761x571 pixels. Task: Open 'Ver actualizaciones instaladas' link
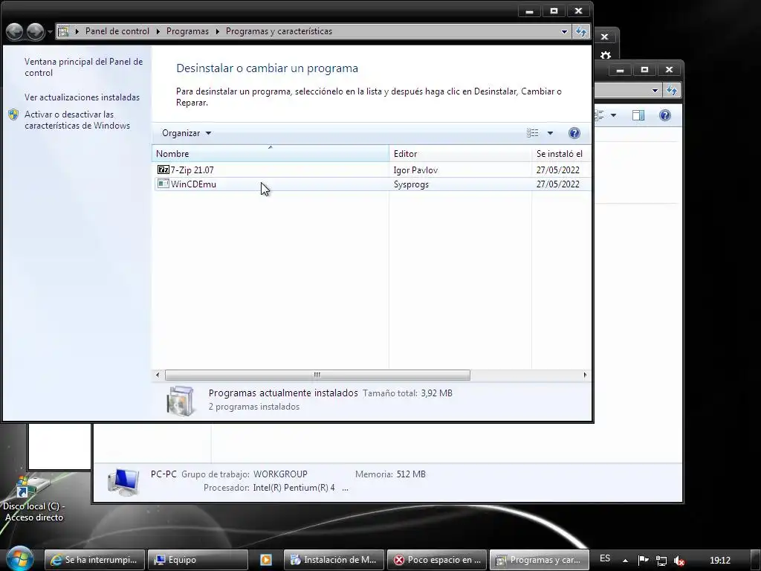coord(82,97)
